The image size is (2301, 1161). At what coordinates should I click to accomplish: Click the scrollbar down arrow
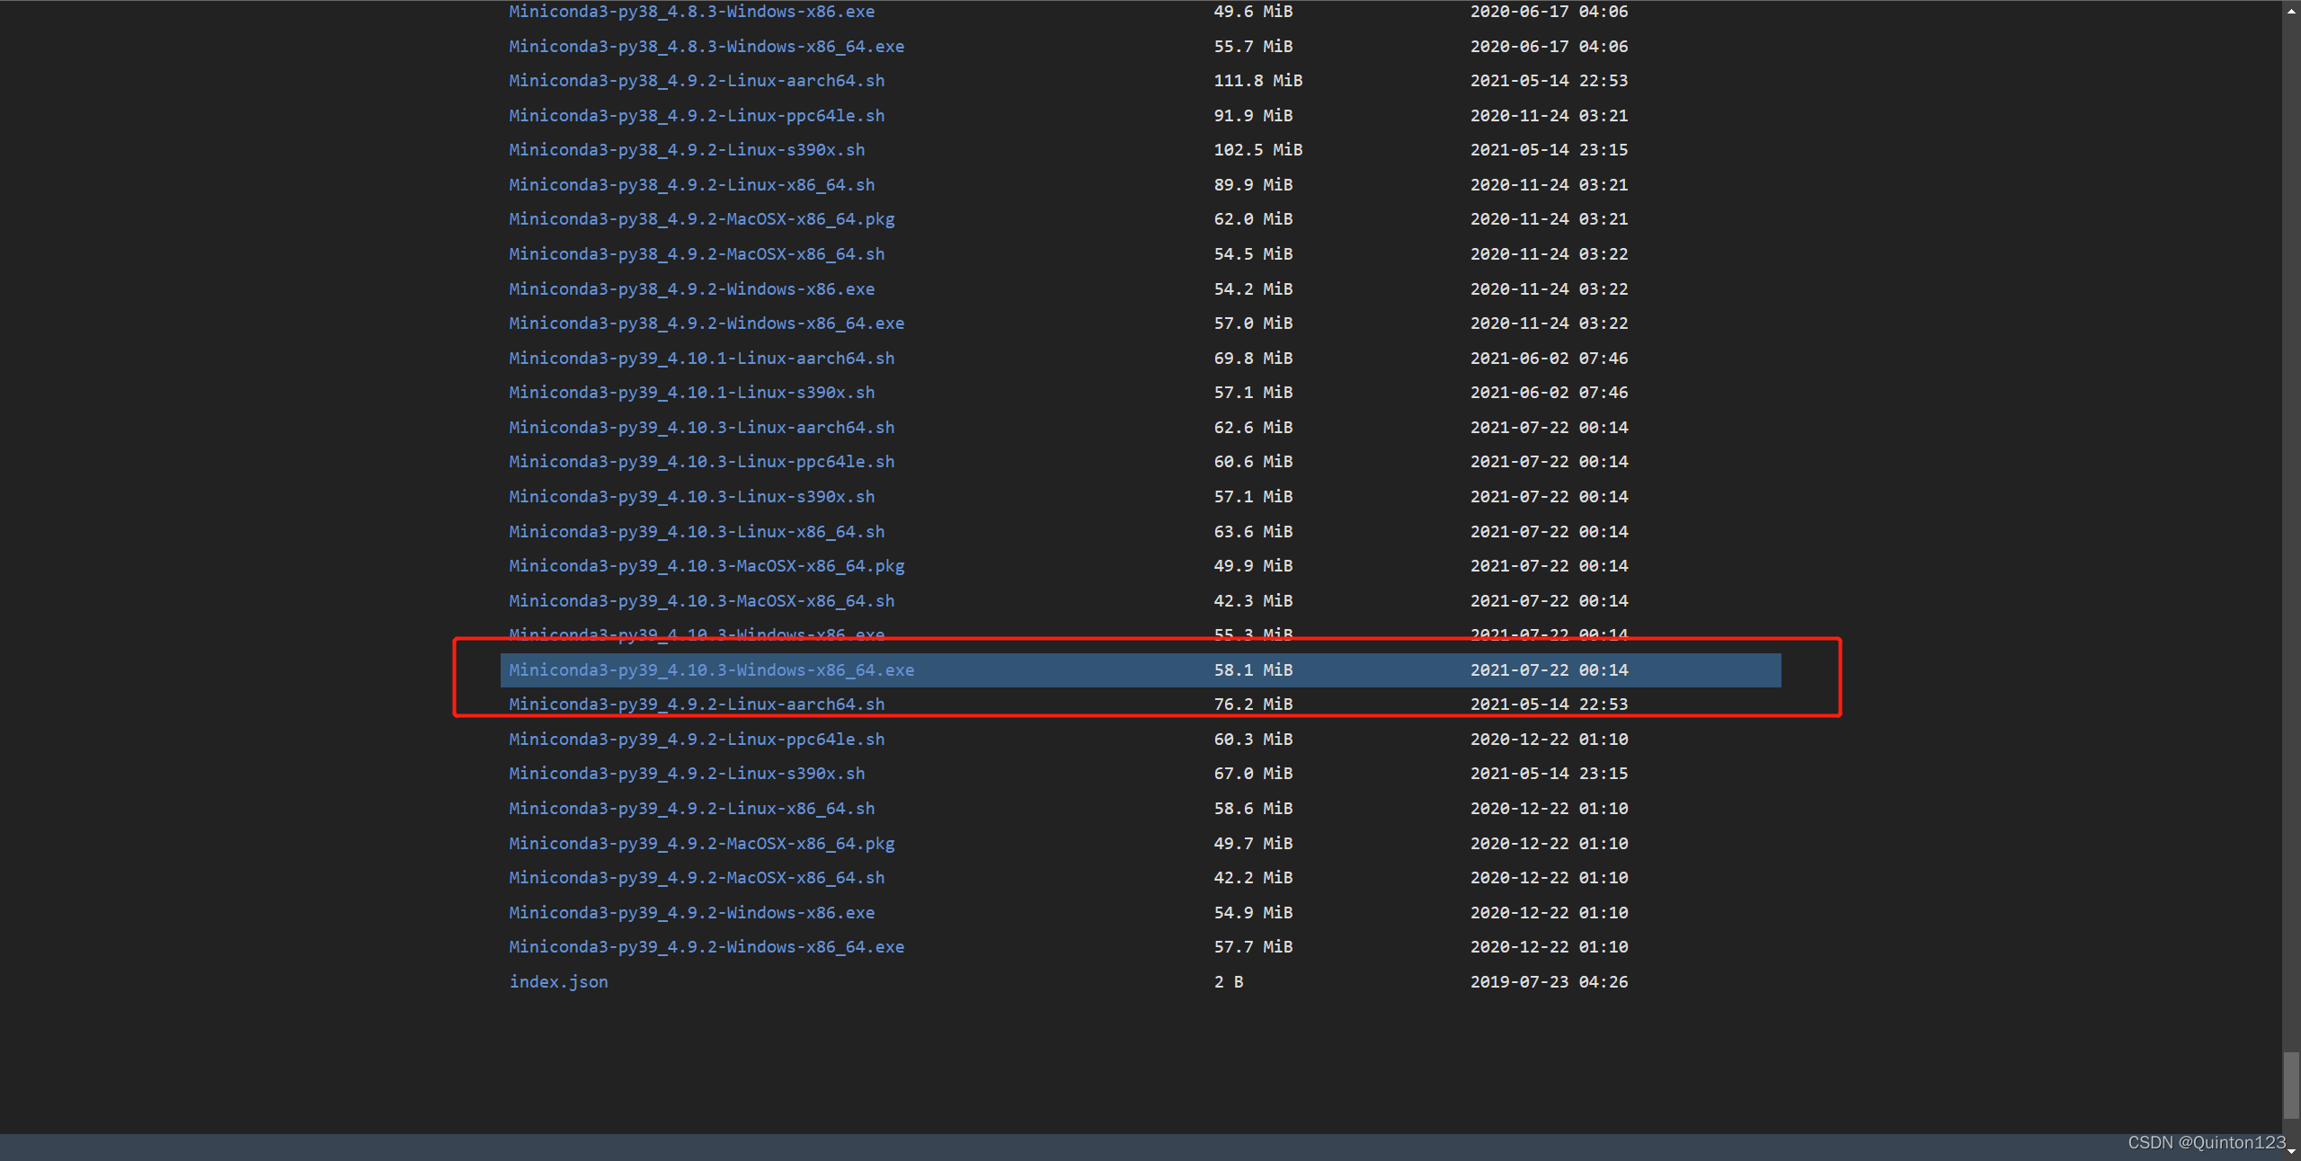(2290, 1151)
